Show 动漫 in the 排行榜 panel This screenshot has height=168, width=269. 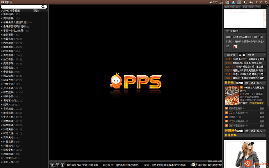[253, 83]
